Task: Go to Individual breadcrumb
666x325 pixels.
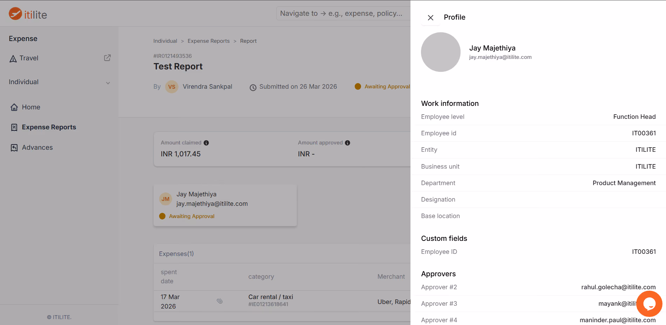Action: [165, 41]
